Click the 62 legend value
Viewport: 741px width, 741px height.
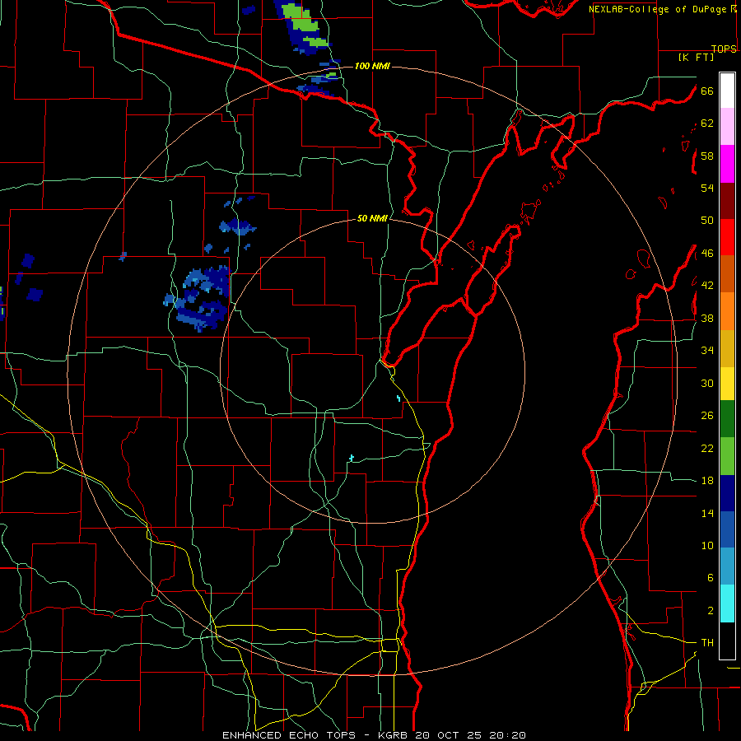coord(707,123)
